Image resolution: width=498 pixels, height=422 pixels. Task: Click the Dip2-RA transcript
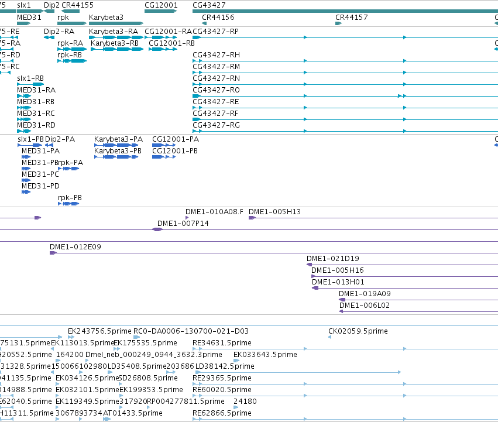point(49,37)
